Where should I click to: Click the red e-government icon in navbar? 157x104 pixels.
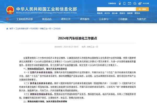[8, 19]
